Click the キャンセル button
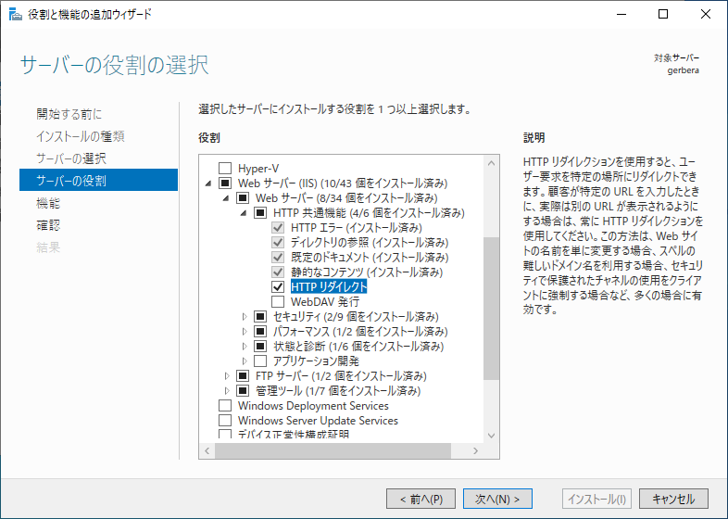 point(673,499)
